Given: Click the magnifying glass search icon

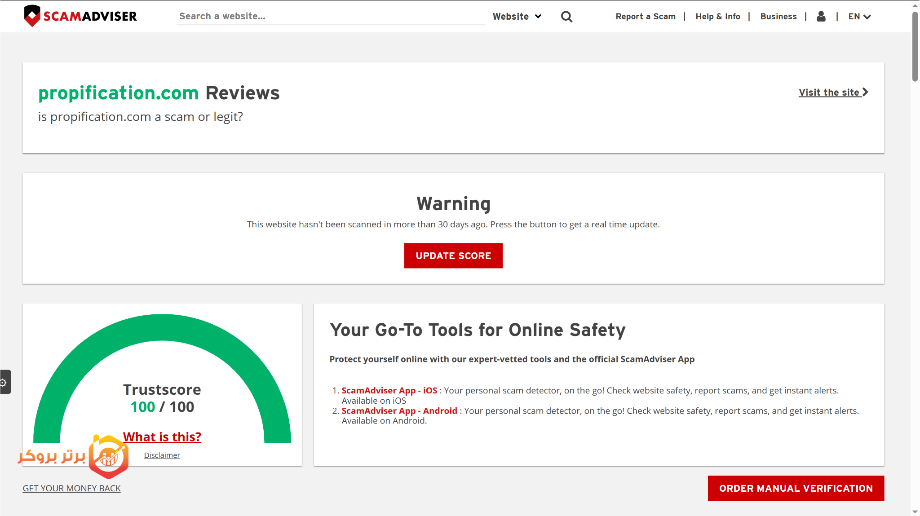Looking at the screenshot, I should pyautogui.click(x=566, y=17).
